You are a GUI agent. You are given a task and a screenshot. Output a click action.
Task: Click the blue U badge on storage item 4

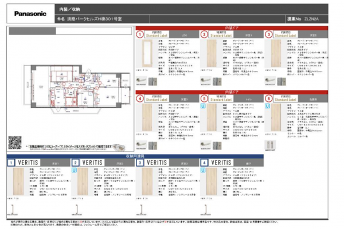coord(203,170)
